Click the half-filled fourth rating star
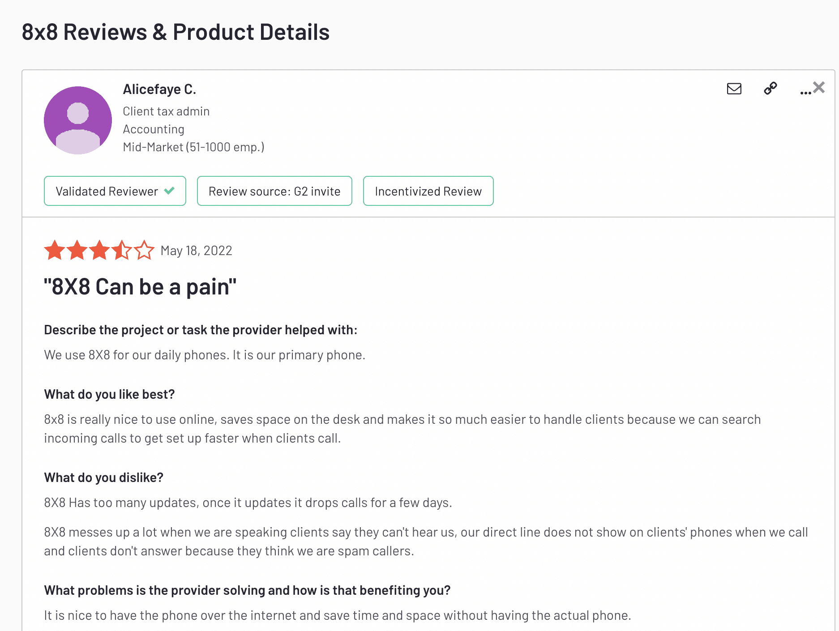This screenshot has width=839, height=631. [122, 250]
